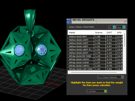This screenshot has width=135, height=101.
Task: Click the horizontal scrollbar under metal list
Action: (x=94, y=72)
